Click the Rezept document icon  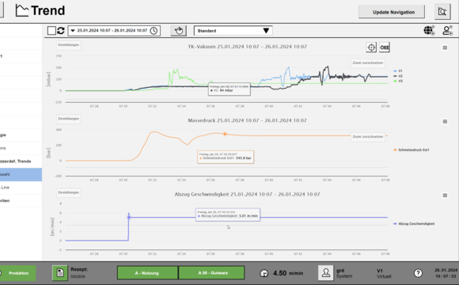60,273
